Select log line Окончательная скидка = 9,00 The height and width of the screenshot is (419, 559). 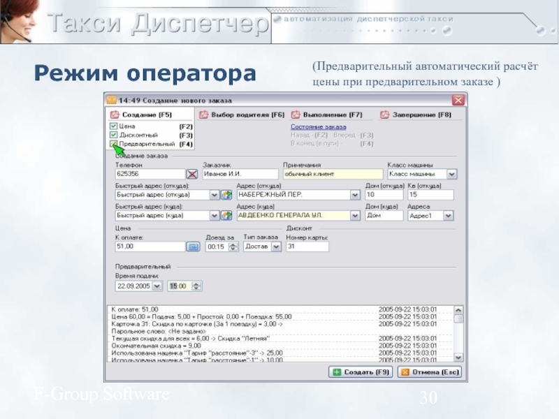(x=280, y=346)
